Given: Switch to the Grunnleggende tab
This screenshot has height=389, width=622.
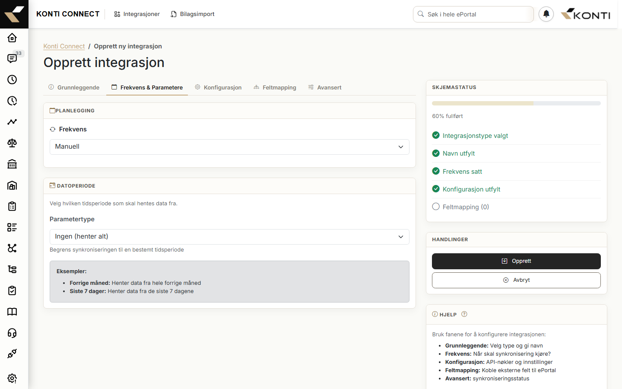Looking at the screenshot, I should click(x=74, y=87).
